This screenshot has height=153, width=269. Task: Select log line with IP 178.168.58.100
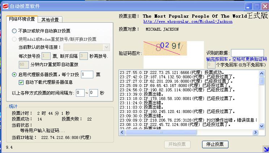click(178, 99)
